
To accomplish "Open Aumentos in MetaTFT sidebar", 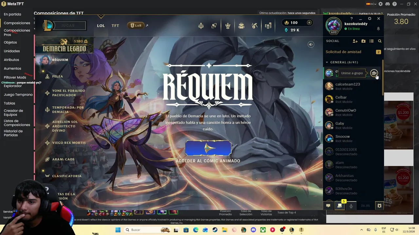I will click(12, 69).
